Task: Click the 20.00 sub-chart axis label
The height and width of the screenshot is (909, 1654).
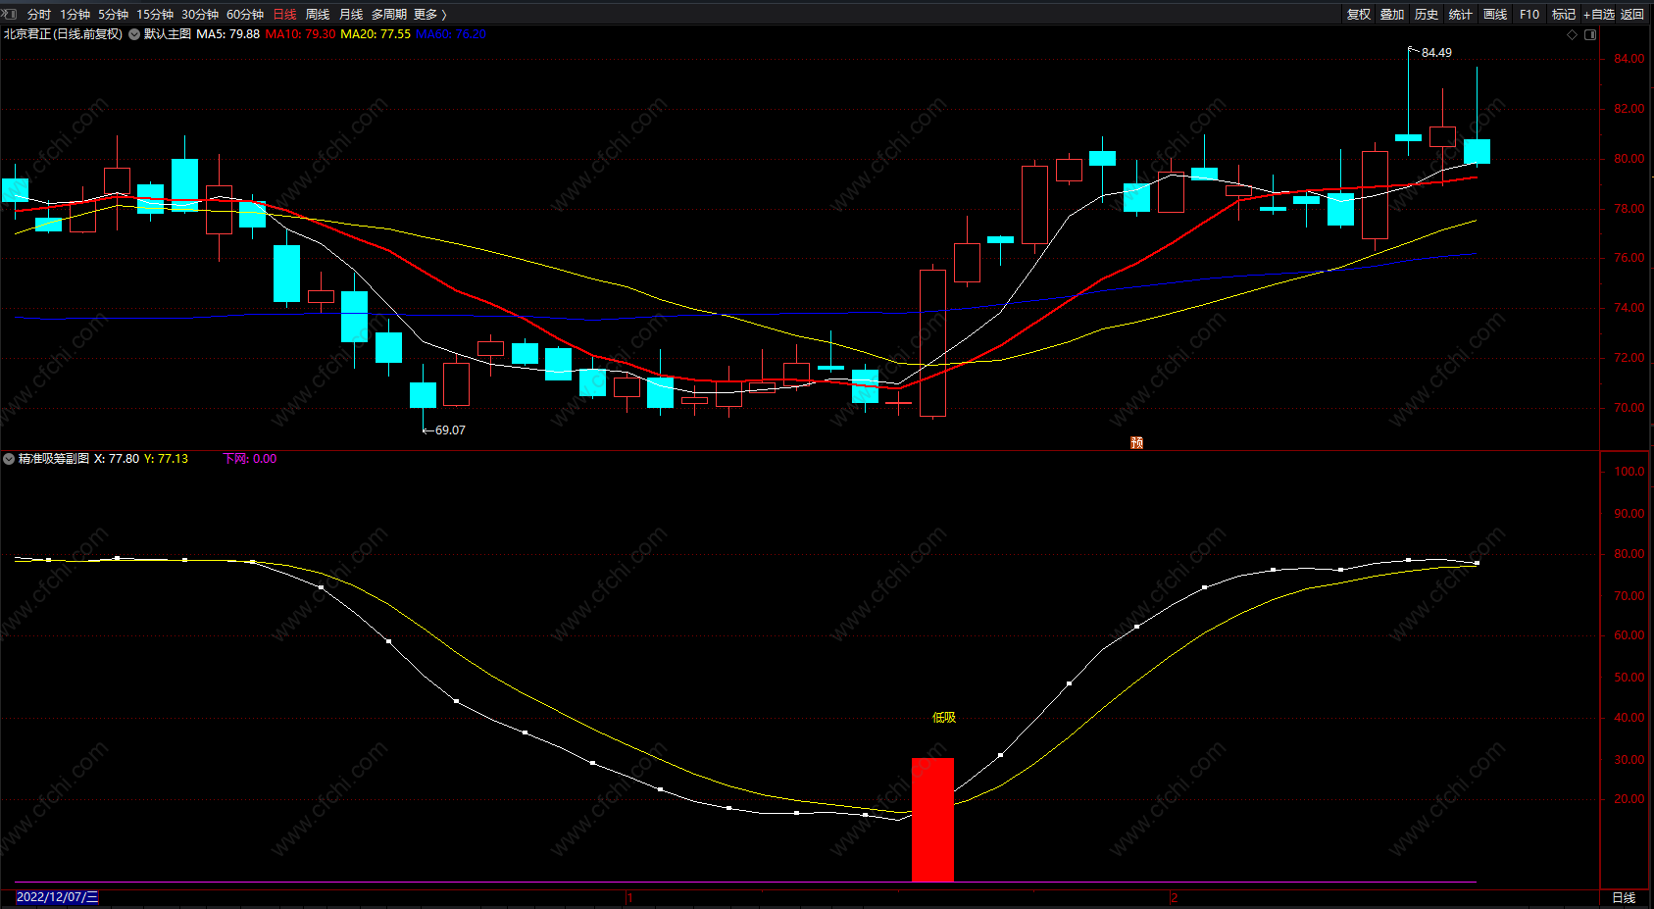Action: click(1629, 799)
